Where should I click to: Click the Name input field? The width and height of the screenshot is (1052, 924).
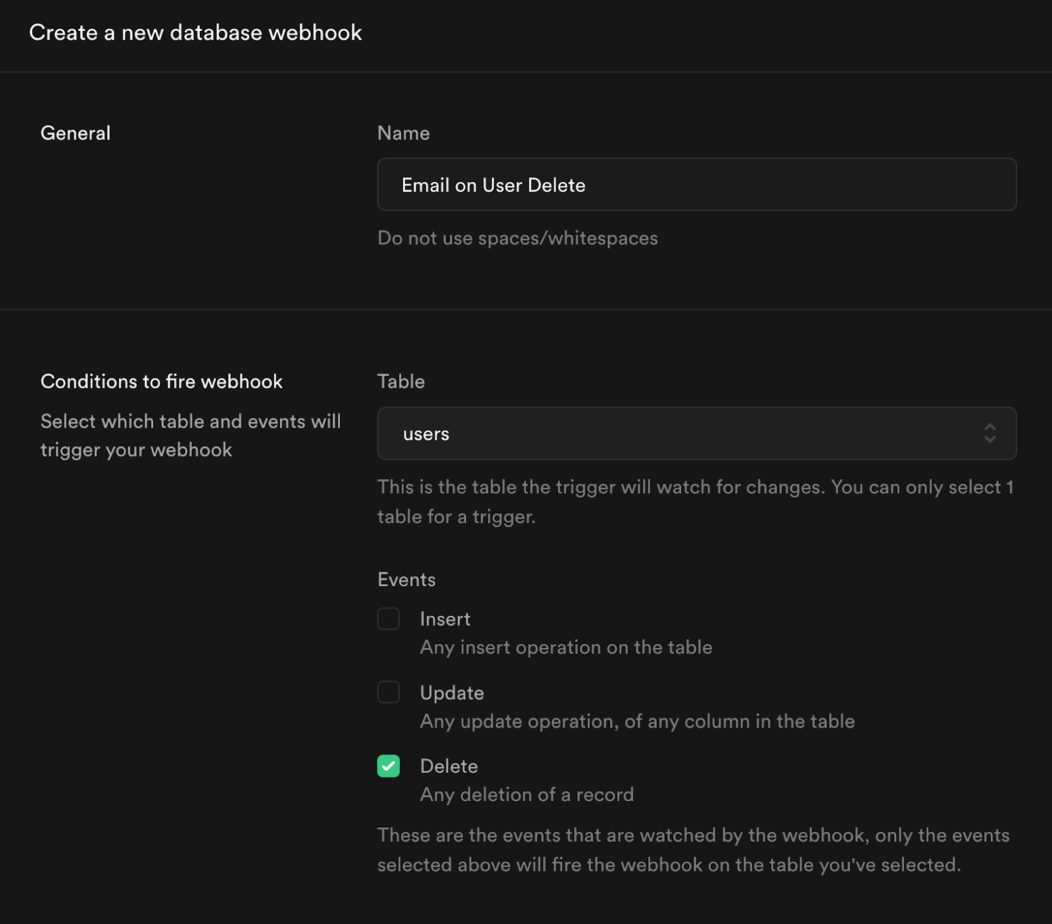pos(697,185)
